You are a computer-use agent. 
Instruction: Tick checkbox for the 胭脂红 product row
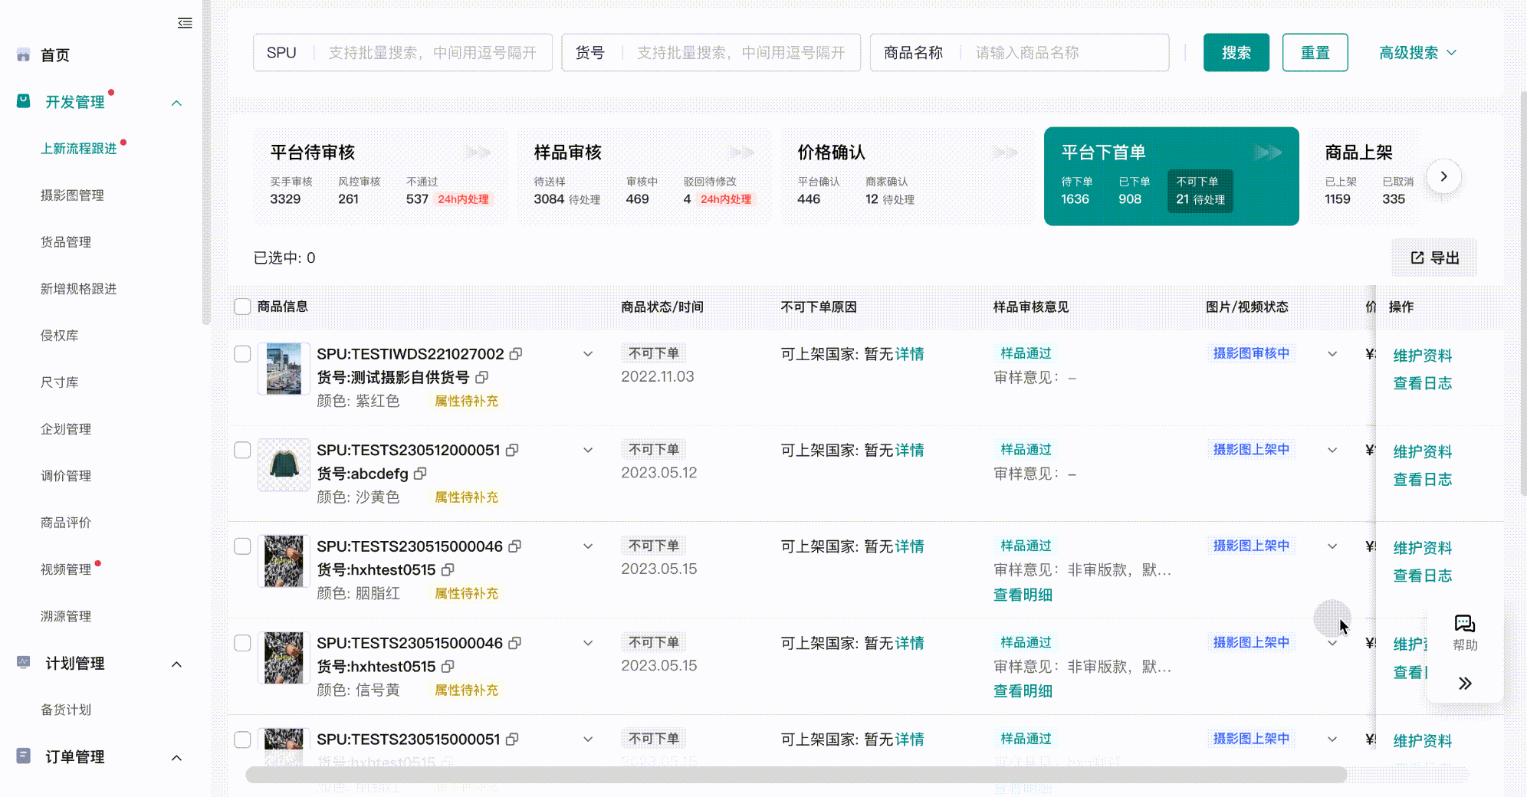click(x=242, y=546)
